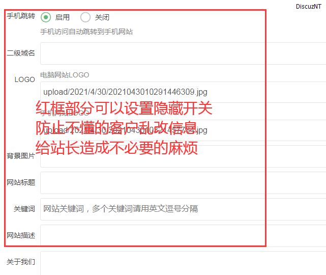The image size is (326, 275).
Task: Click the 手机跳转 field label
Action: coord(21,16)
